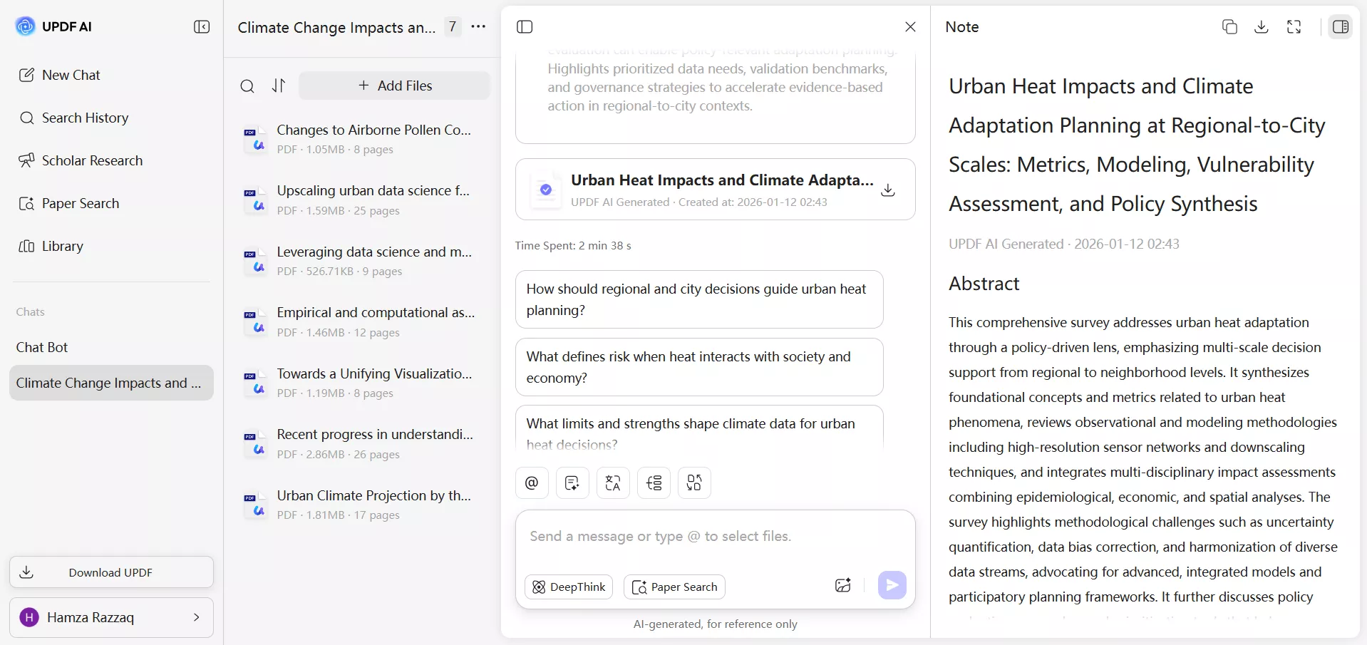Viewport: 1367px width, 645px height.
Task: Download the generated Urban Heat document
Action: (x=887, y=190)
